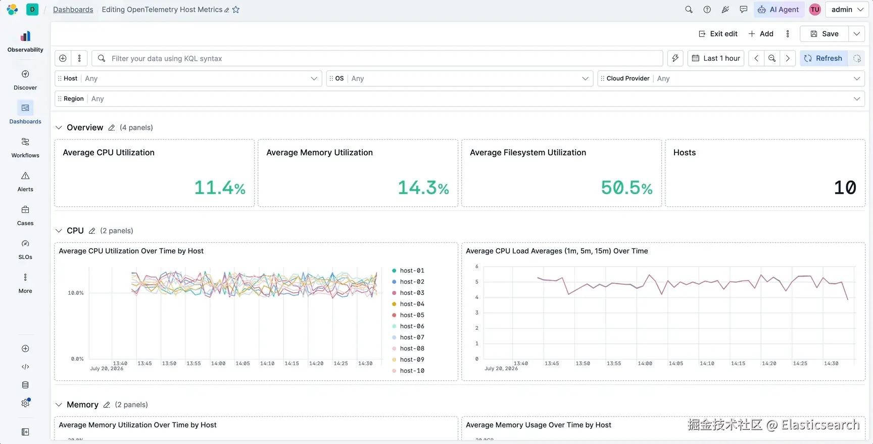Edit the dashboard title pencil icon
Screen dimensions: 873x444
227,10
